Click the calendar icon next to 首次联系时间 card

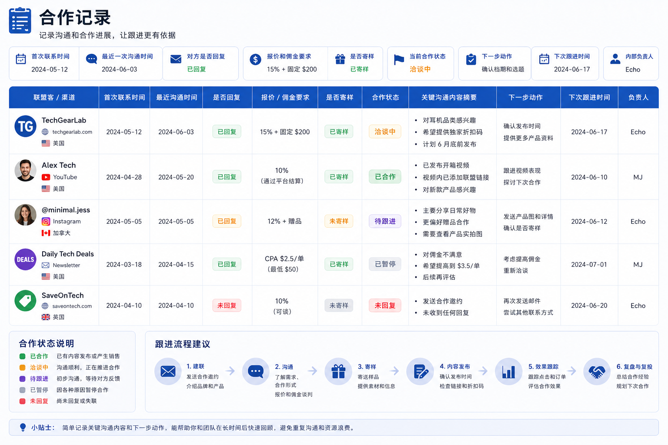coord(21,59)
